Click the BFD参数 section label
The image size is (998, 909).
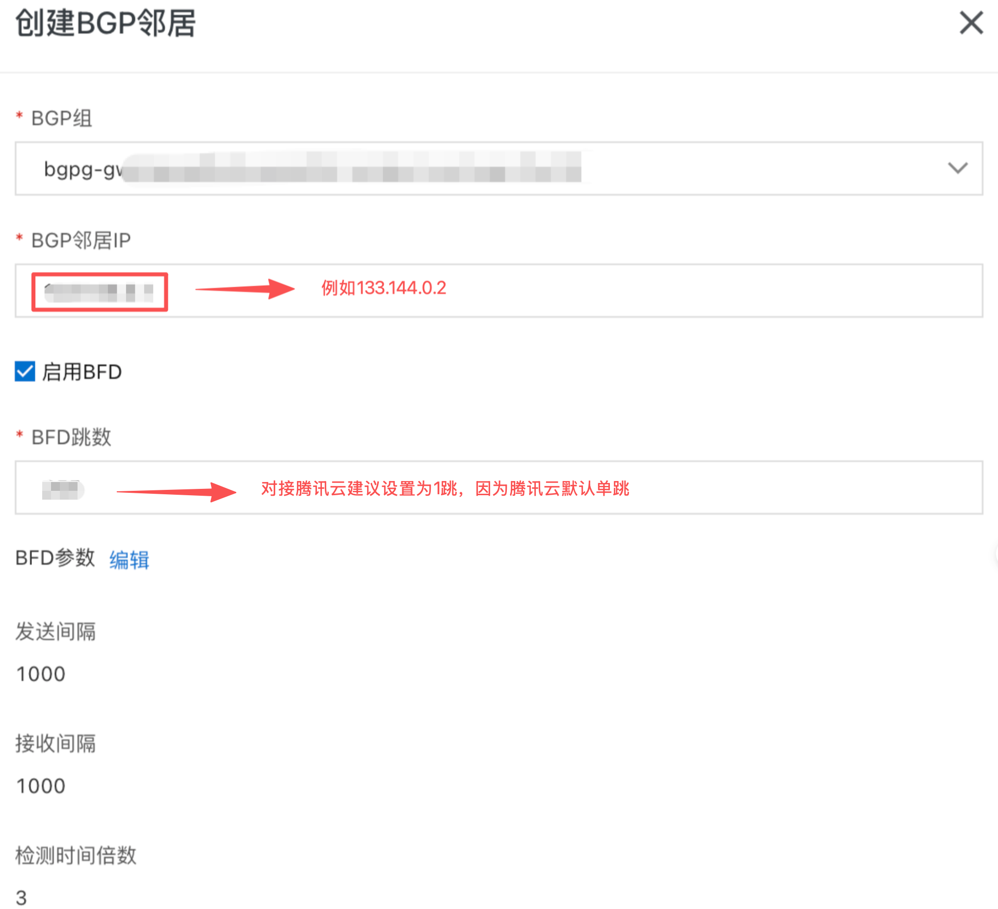click(x=55, y=558)
